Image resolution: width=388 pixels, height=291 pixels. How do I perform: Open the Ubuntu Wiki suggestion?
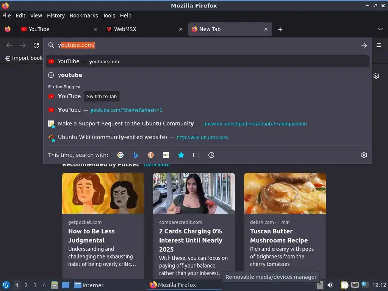[x=207, y=137]
